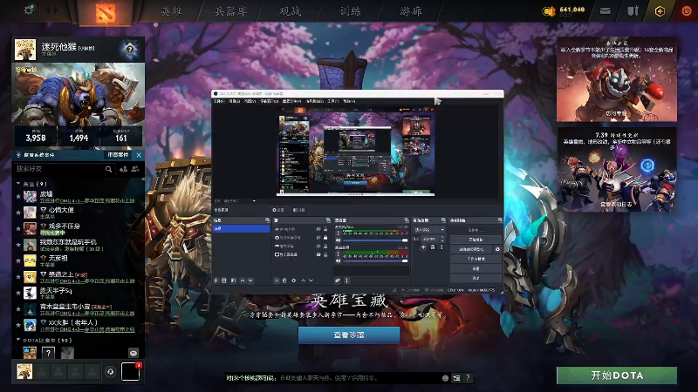Viewport: 698px width, 392px height.
Task: Show the hidden game capture source in OBS
Action: coord(318,247)
